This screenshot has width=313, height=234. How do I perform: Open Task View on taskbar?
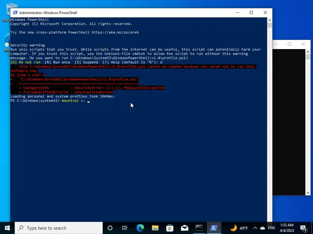pyautogui.click(x=125, y=228)
